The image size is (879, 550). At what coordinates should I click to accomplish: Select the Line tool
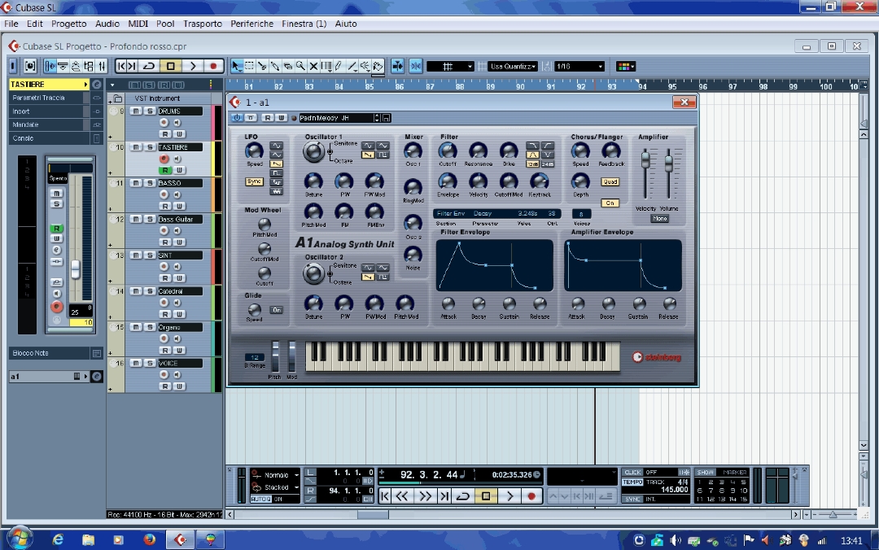tap(352, 66)
